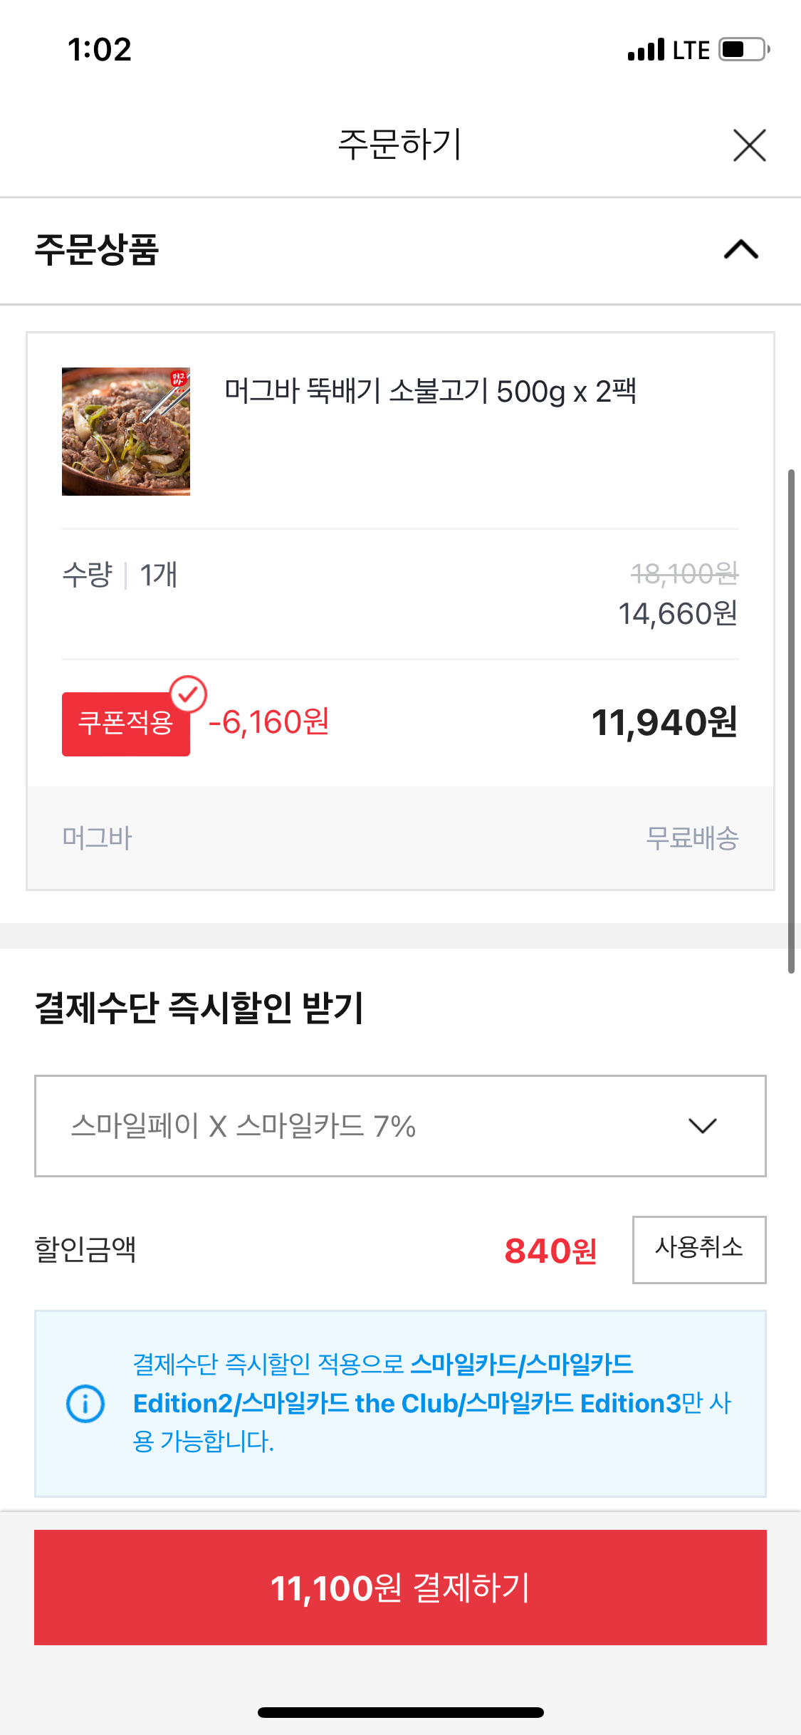801x1735 pixels.
Task: Tap the 무료배송 free shipping label
Action: coord(691,838)
